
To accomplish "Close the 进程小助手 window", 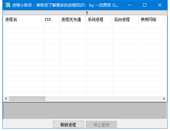I will (x=160, y=5).
